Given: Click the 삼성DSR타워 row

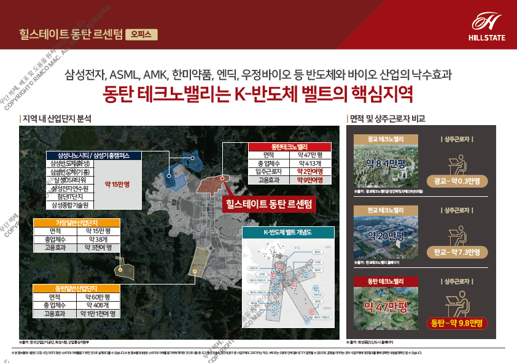Looking at the screenshot, I should (70, 180).
